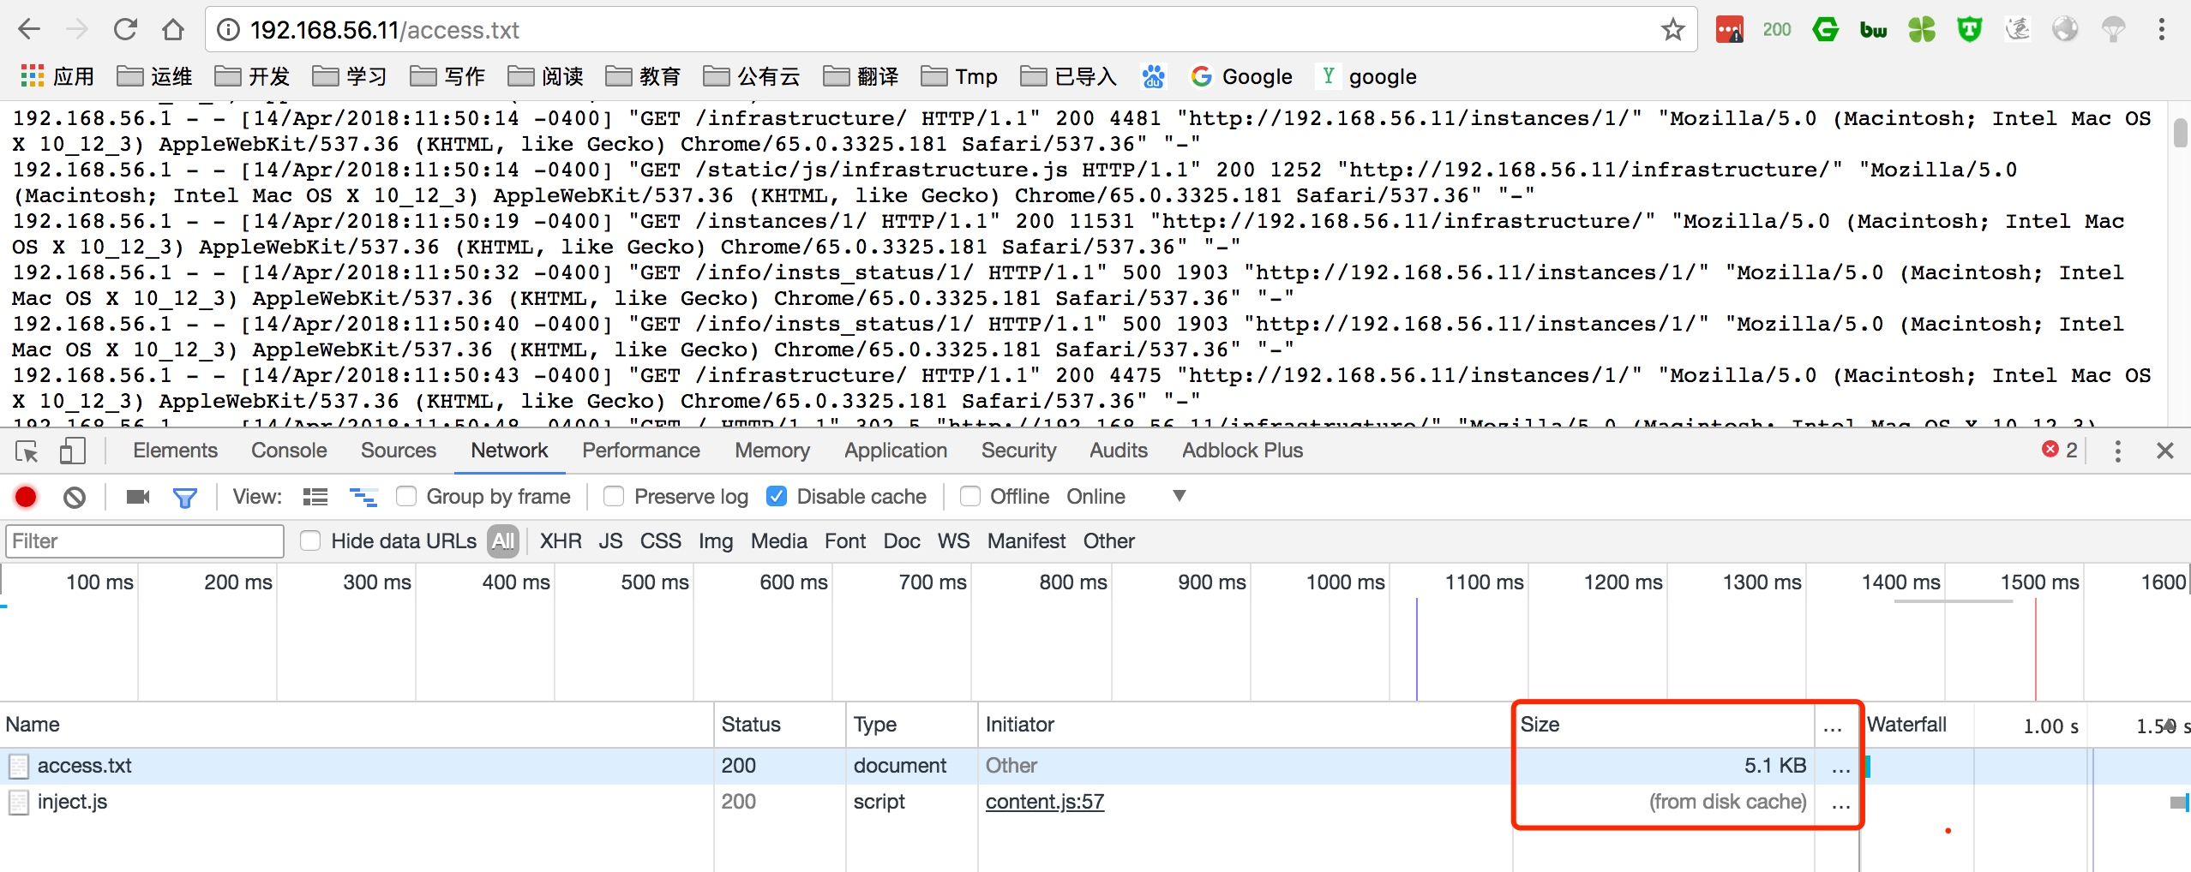This screenshot has height=872, width=2191.
Task: Switch to the Performance tab
Action: coord(640,451)
